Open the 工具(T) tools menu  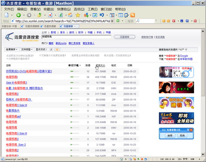(x=93, y=9)
